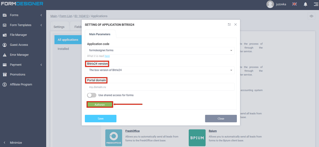The height and width of the screenshot is (147, 319).
Task: Open the Bitrix24 version dropdown
Action: (161, 70)
